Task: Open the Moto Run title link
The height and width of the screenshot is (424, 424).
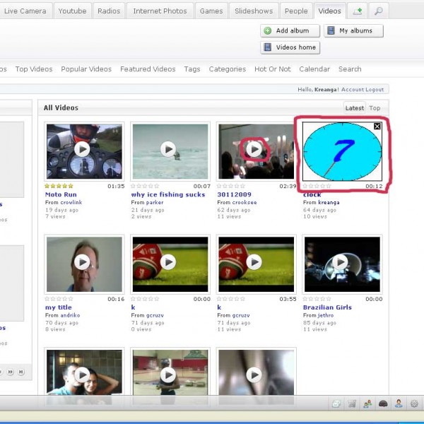Action: click(61, 194)
